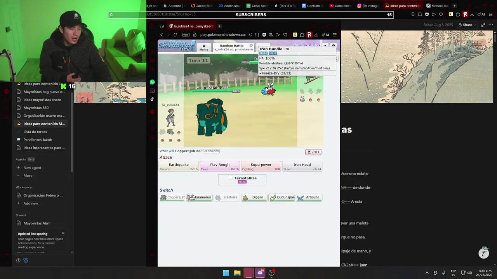Switch to the TikTok (99+) browser tab
The image size is (497, 279).
tap(285, 6)
